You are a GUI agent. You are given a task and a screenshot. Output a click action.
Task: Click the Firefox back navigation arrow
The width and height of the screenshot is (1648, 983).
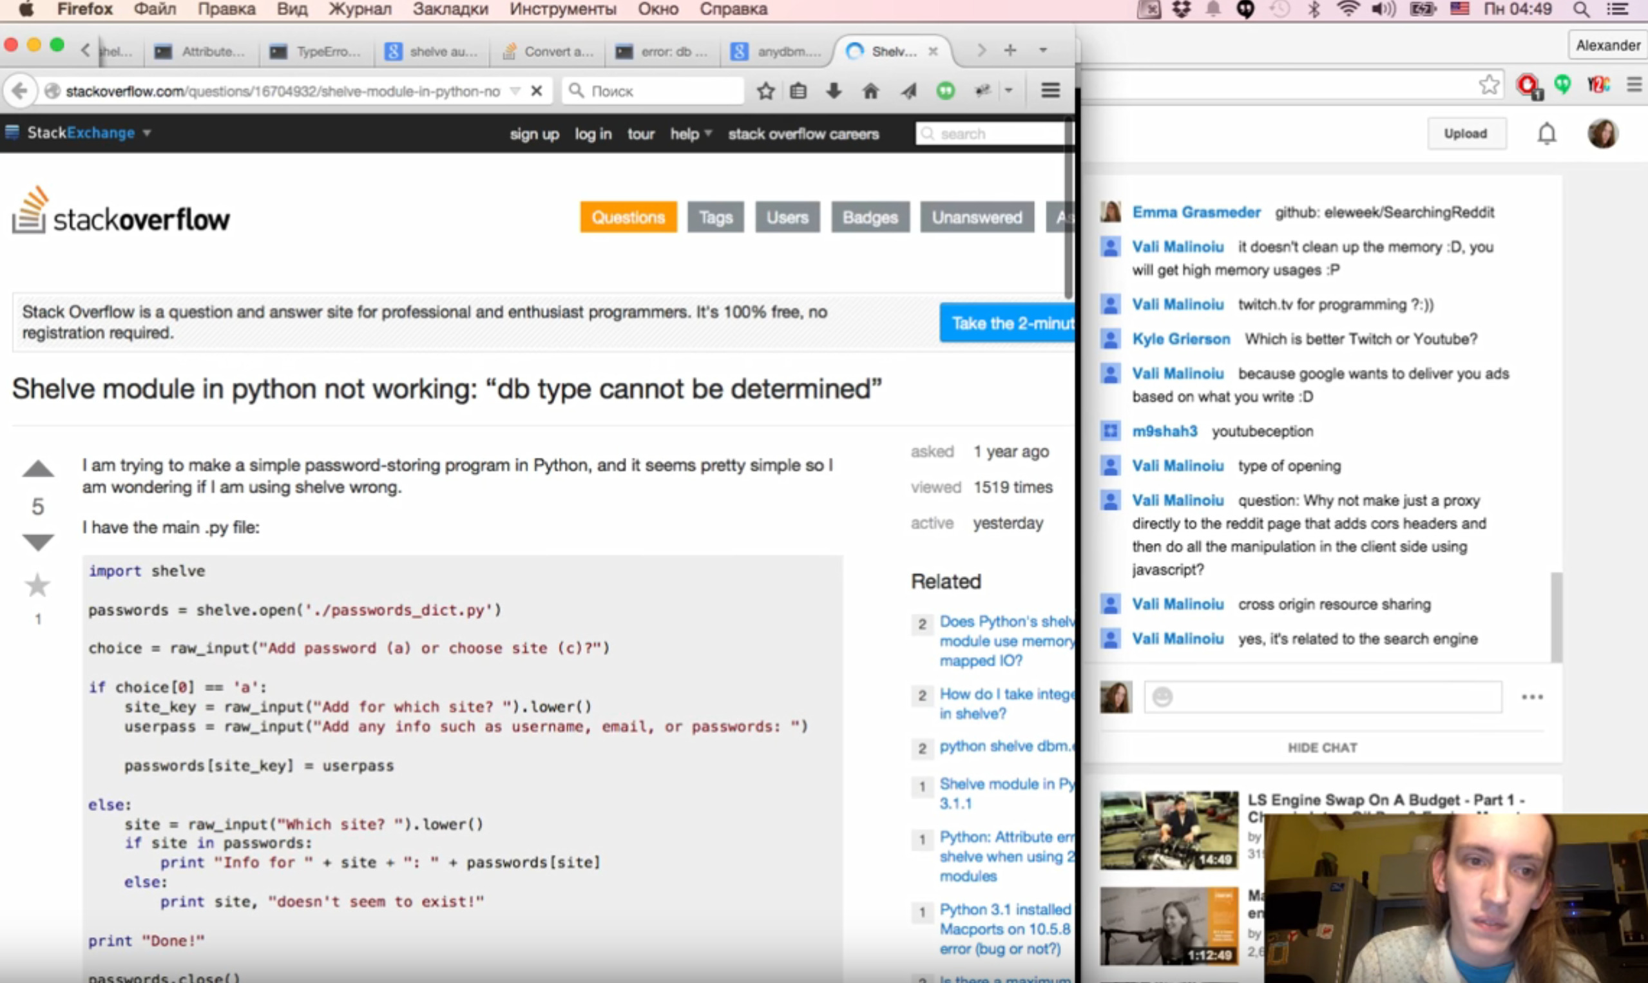coord(20,91)
